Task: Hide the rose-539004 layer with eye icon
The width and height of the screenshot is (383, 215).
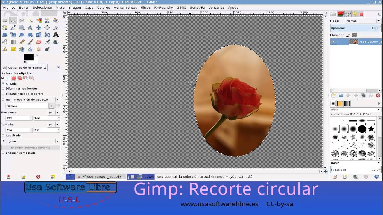Action: [x=334, y=42]
